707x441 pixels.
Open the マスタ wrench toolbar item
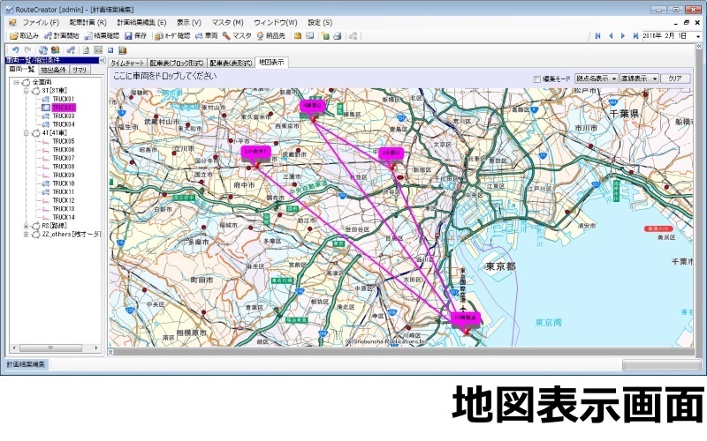[237, 36]
